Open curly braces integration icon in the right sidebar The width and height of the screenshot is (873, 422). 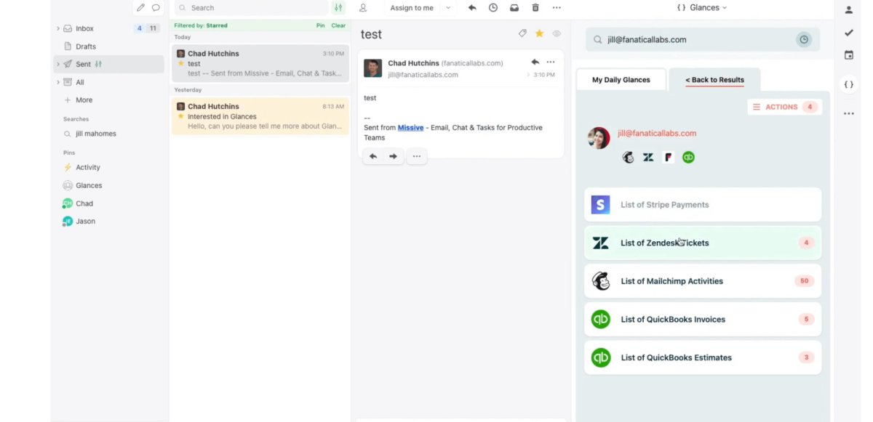tap(848, 84)
